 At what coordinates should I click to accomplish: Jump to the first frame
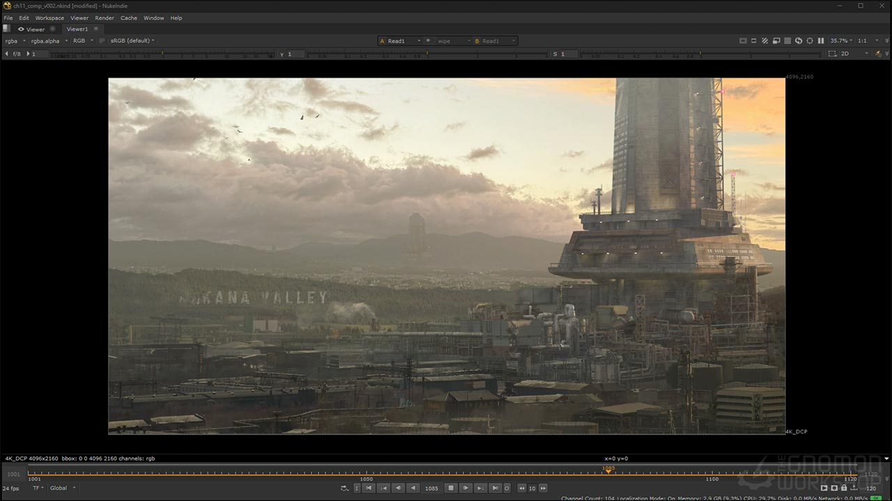(369, 488)
